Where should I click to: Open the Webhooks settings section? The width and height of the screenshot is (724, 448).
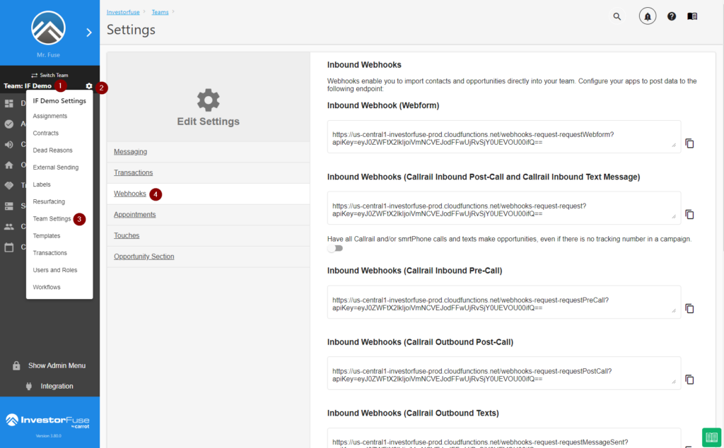tap(130, 194)
